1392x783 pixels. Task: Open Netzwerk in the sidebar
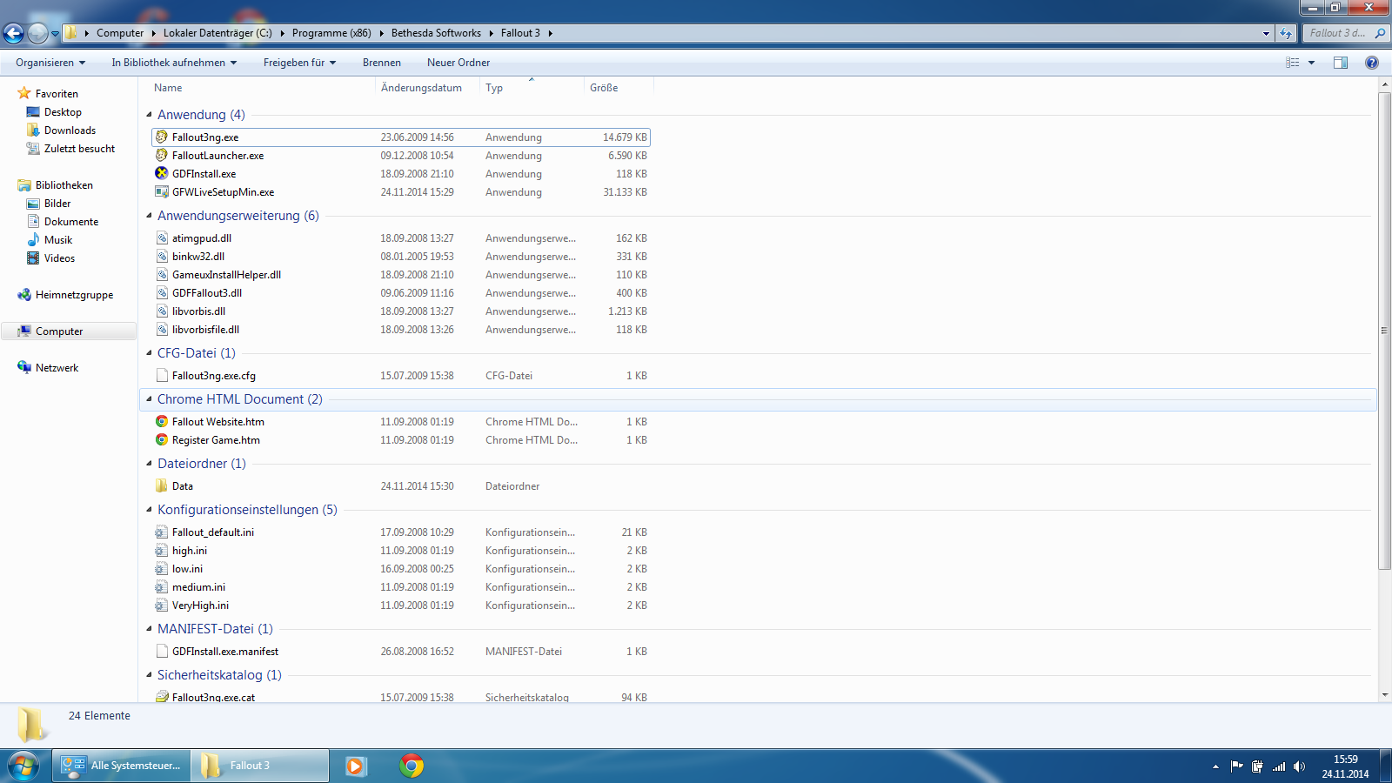(x=57, y=367)
